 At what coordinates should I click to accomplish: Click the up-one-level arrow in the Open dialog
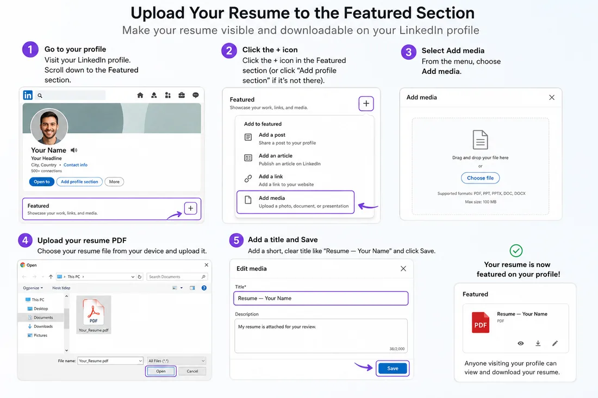[51, 277]
